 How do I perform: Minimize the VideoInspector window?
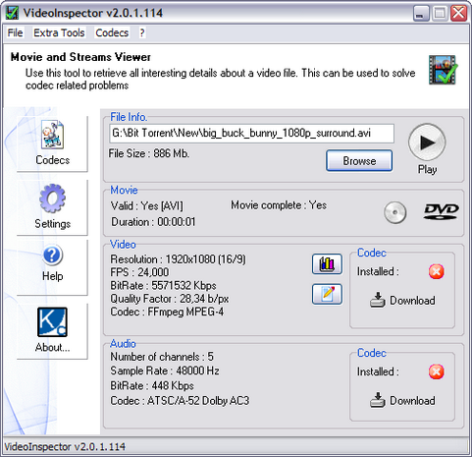(421, 14)
